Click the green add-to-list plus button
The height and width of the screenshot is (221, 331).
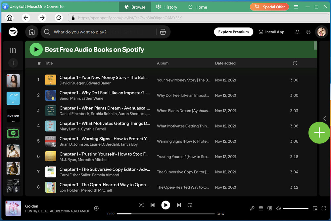(319, 133)
